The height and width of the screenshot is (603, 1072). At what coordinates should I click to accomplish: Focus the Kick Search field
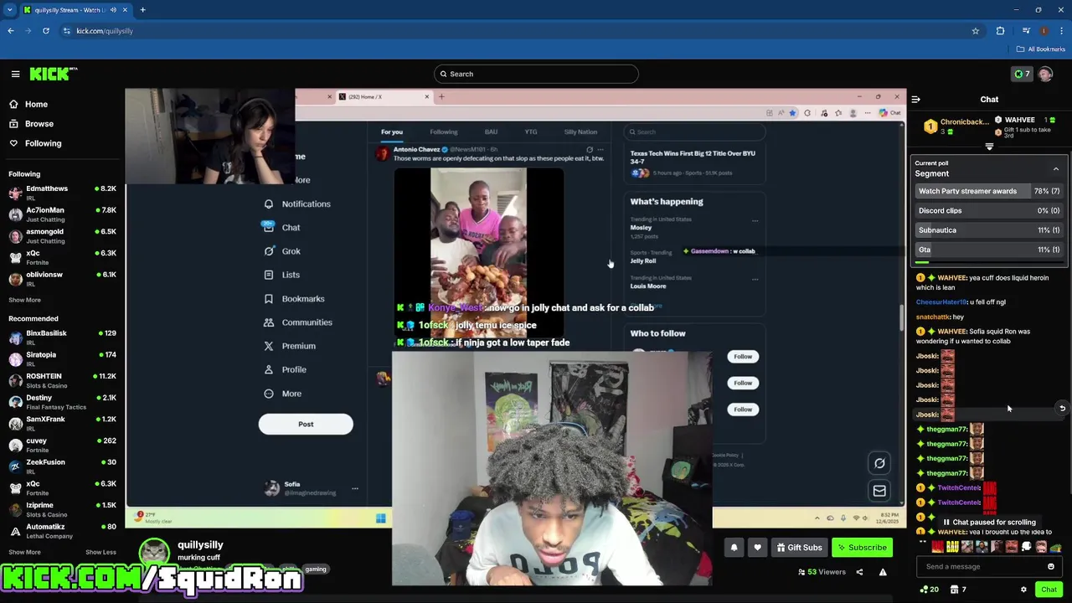(536, 74)
